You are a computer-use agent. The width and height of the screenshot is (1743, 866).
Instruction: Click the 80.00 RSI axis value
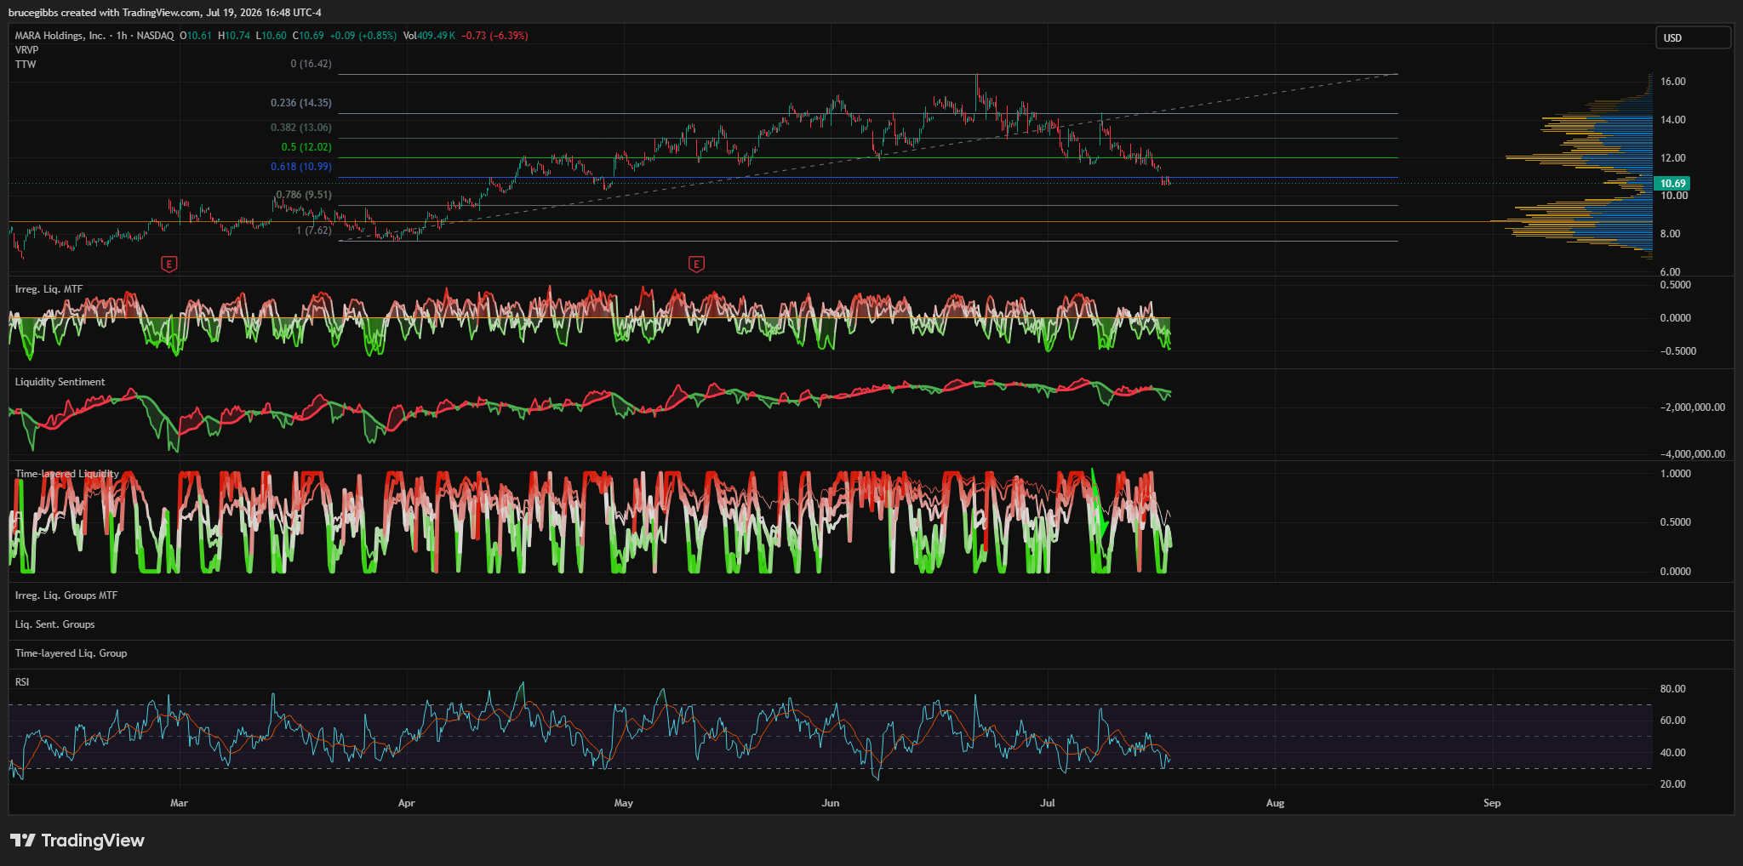tap(1673, 689)
